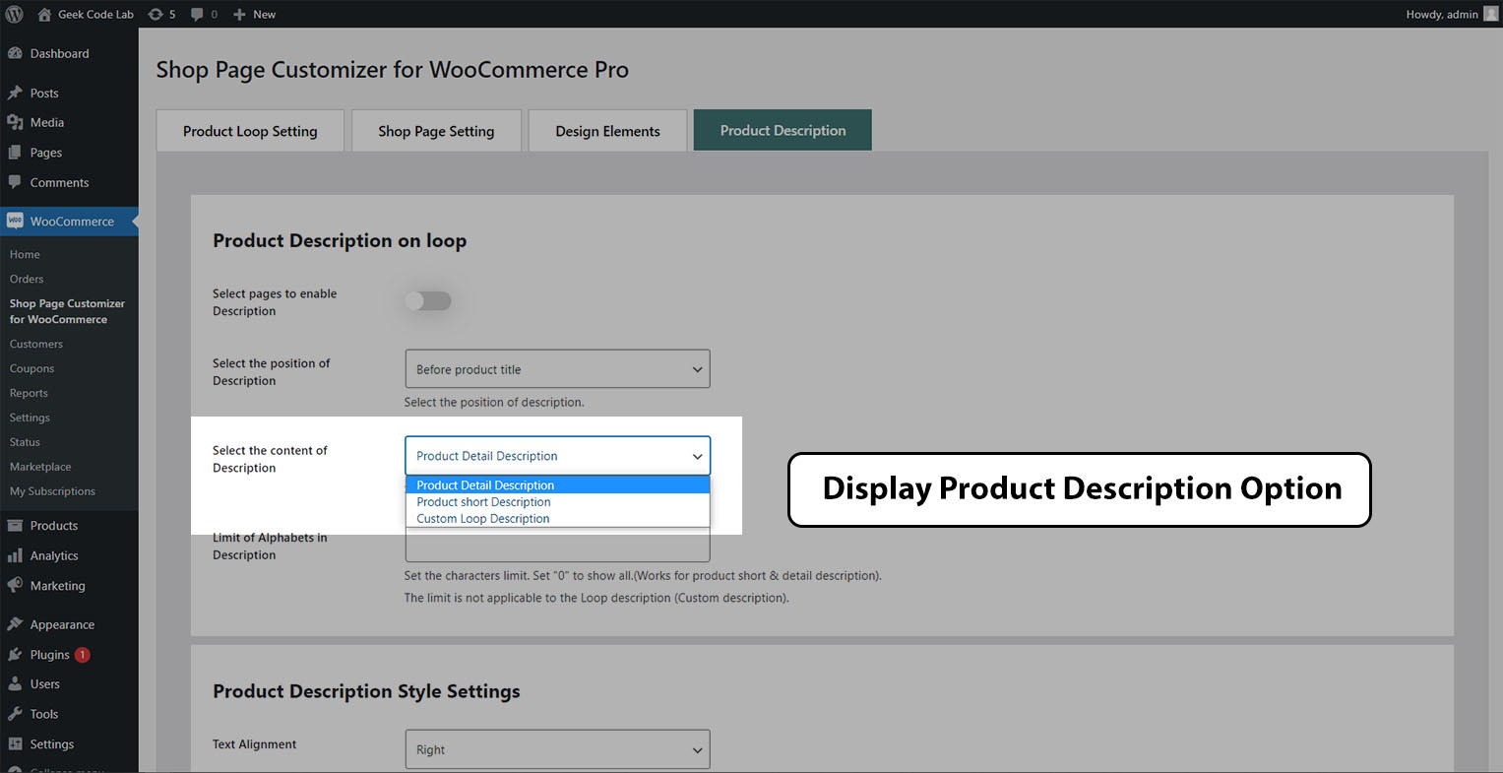Click the Tools wrench icon
The width and height of the screenshot is (1503, 773).
(15, 714)
